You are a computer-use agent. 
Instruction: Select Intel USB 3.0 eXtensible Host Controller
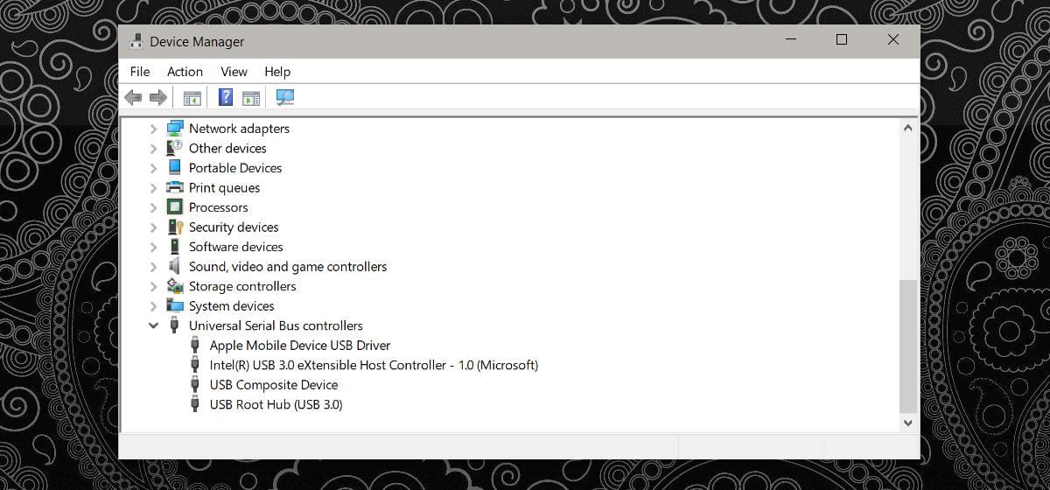coord(374,365)
